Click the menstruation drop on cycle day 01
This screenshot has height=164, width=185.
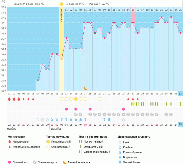[9, 99]
